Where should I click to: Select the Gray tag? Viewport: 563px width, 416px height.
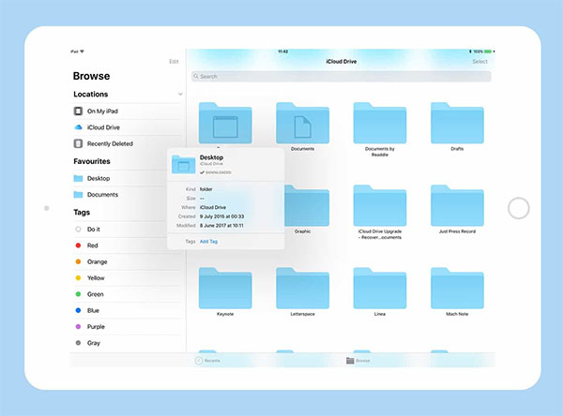click(x=127, y=343)
